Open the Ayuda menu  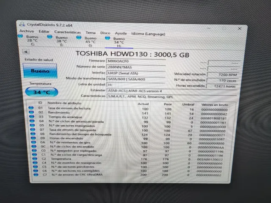(121, 33)
